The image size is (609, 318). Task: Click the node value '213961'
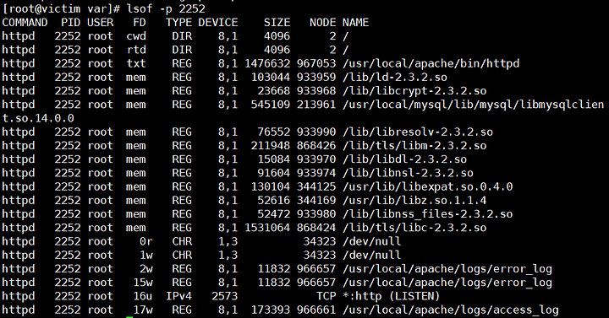316,105
